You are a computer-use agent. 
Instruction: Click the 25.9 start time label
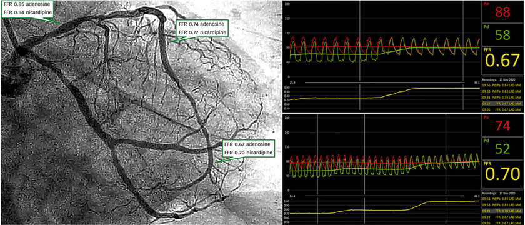coord(292,82)
